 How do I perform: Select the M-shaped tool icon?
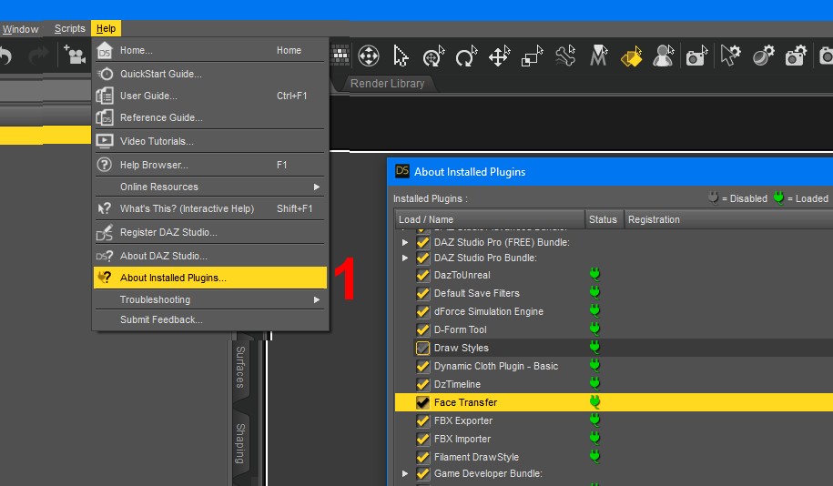[598, 56]
